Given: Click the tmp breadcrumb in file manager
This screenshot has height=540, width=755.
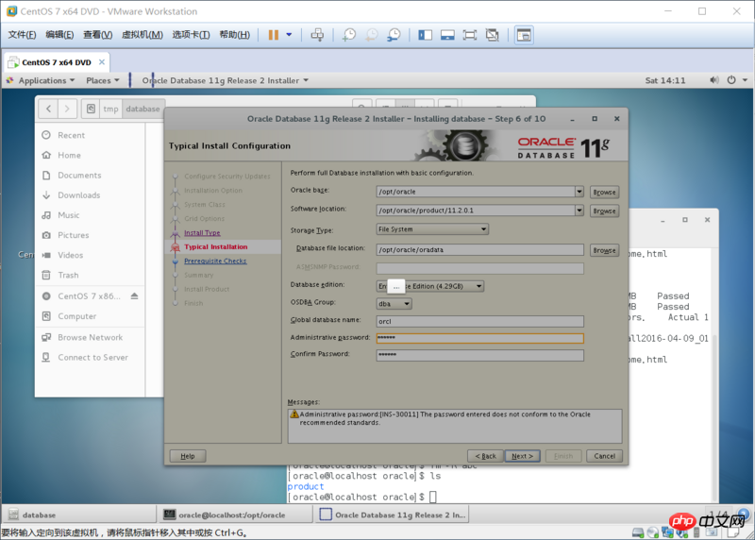Looking at the screenshot, I should pyautogui.click(x=110, y=109).
